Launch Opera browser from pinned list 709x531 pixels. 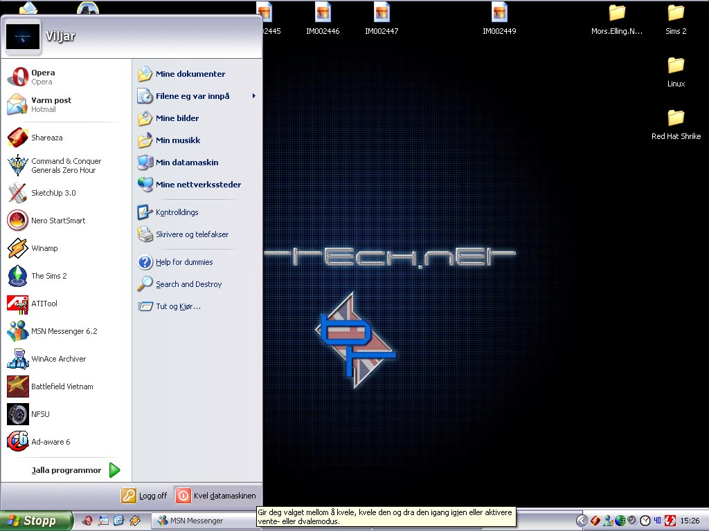(x=66, y=77)
